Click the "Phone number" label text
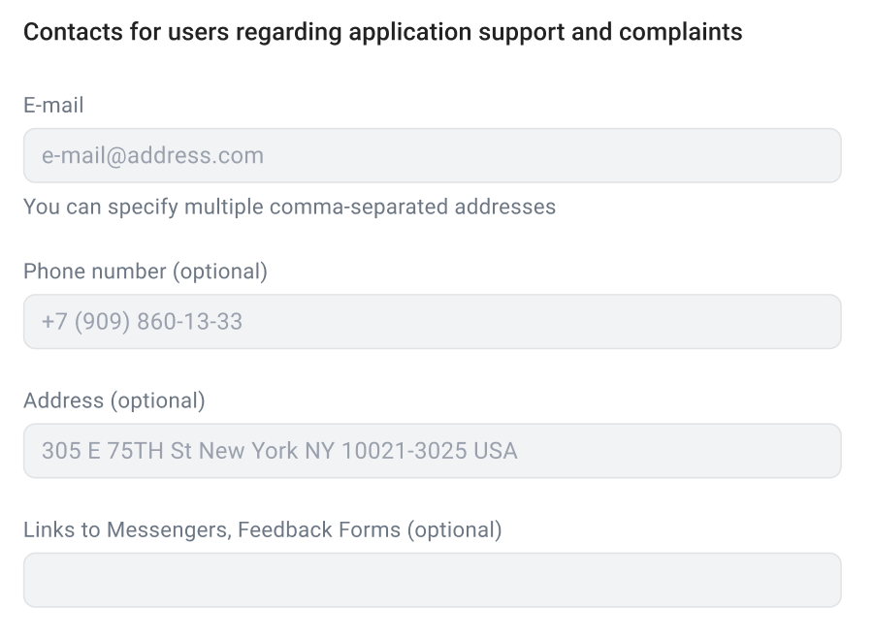This screenshot has height=640, width=875. (x=95, y=272)
